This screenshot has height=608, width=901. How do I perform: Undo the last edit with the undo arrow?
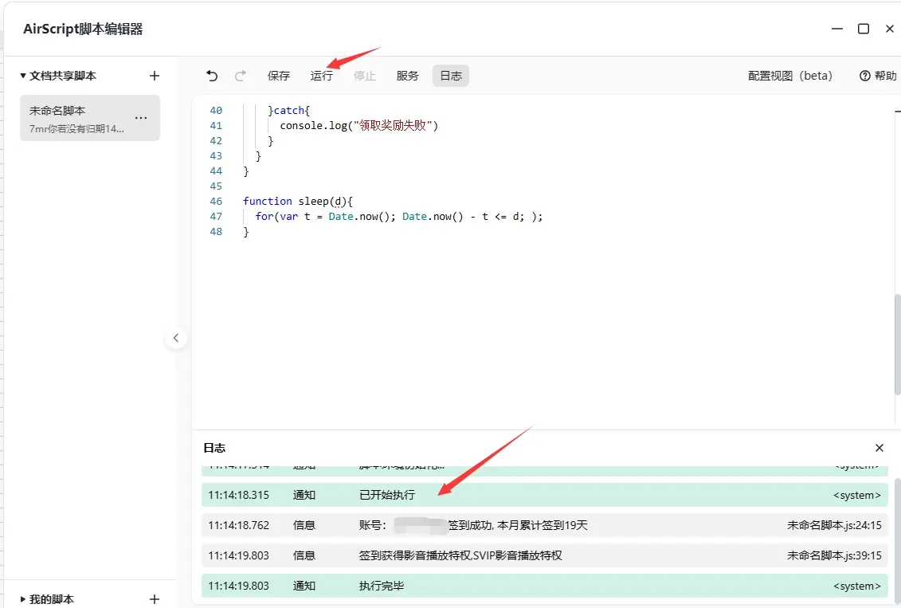pyautogui.click(x=212, y=76)
